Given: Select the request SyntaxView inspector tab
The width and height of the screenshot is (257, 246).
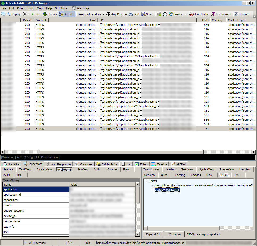Looking at the screenshot, I should click(44, 169).
